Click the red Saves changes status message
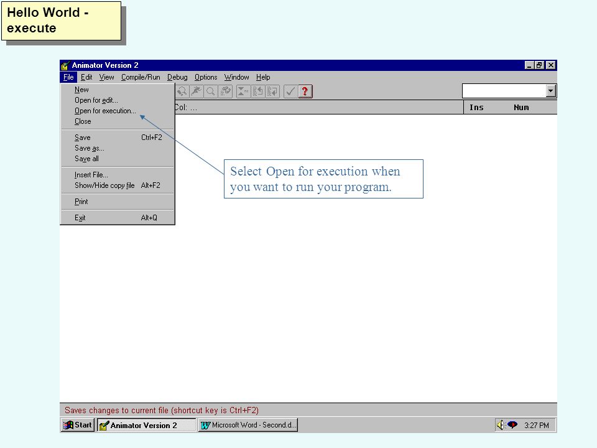The image size is (597, 448). click(162, 410)
